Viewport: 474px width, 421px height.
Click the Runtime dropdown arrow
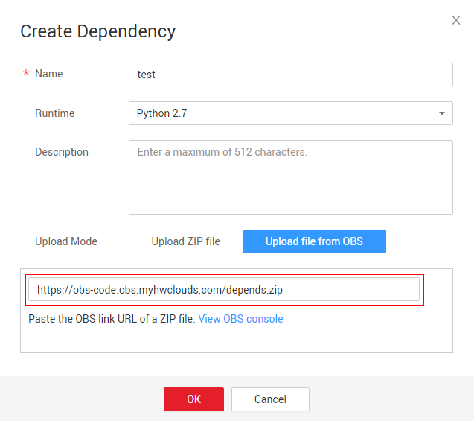click(442, 114)
